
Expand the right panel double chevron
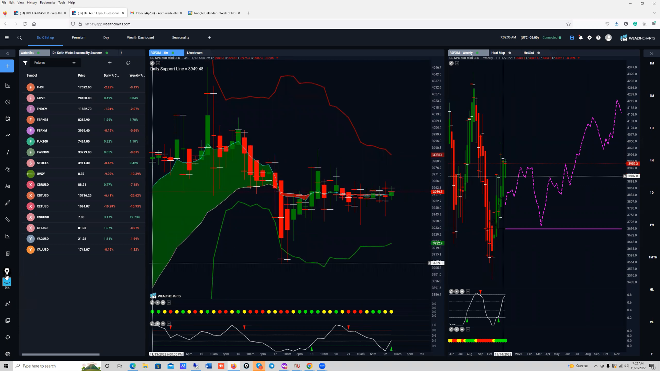pyautogui.click(x=651, y=53)
